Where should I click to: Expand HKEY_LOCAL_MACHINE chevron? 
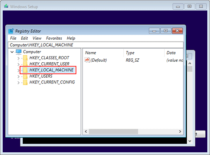click(x=18, y=70)
